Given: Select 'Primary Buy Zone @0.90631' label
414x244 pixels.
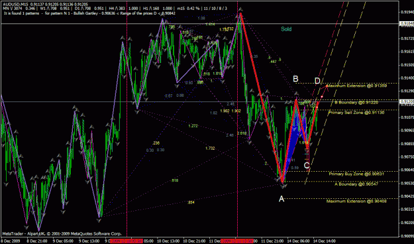Looking at the screenshot, I should pos(356,174).
